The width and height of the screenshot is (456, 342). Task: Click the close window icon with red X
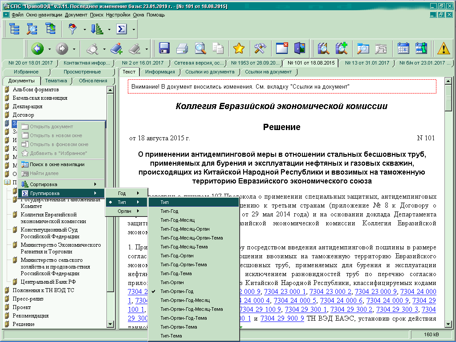[x=282, y=48]
